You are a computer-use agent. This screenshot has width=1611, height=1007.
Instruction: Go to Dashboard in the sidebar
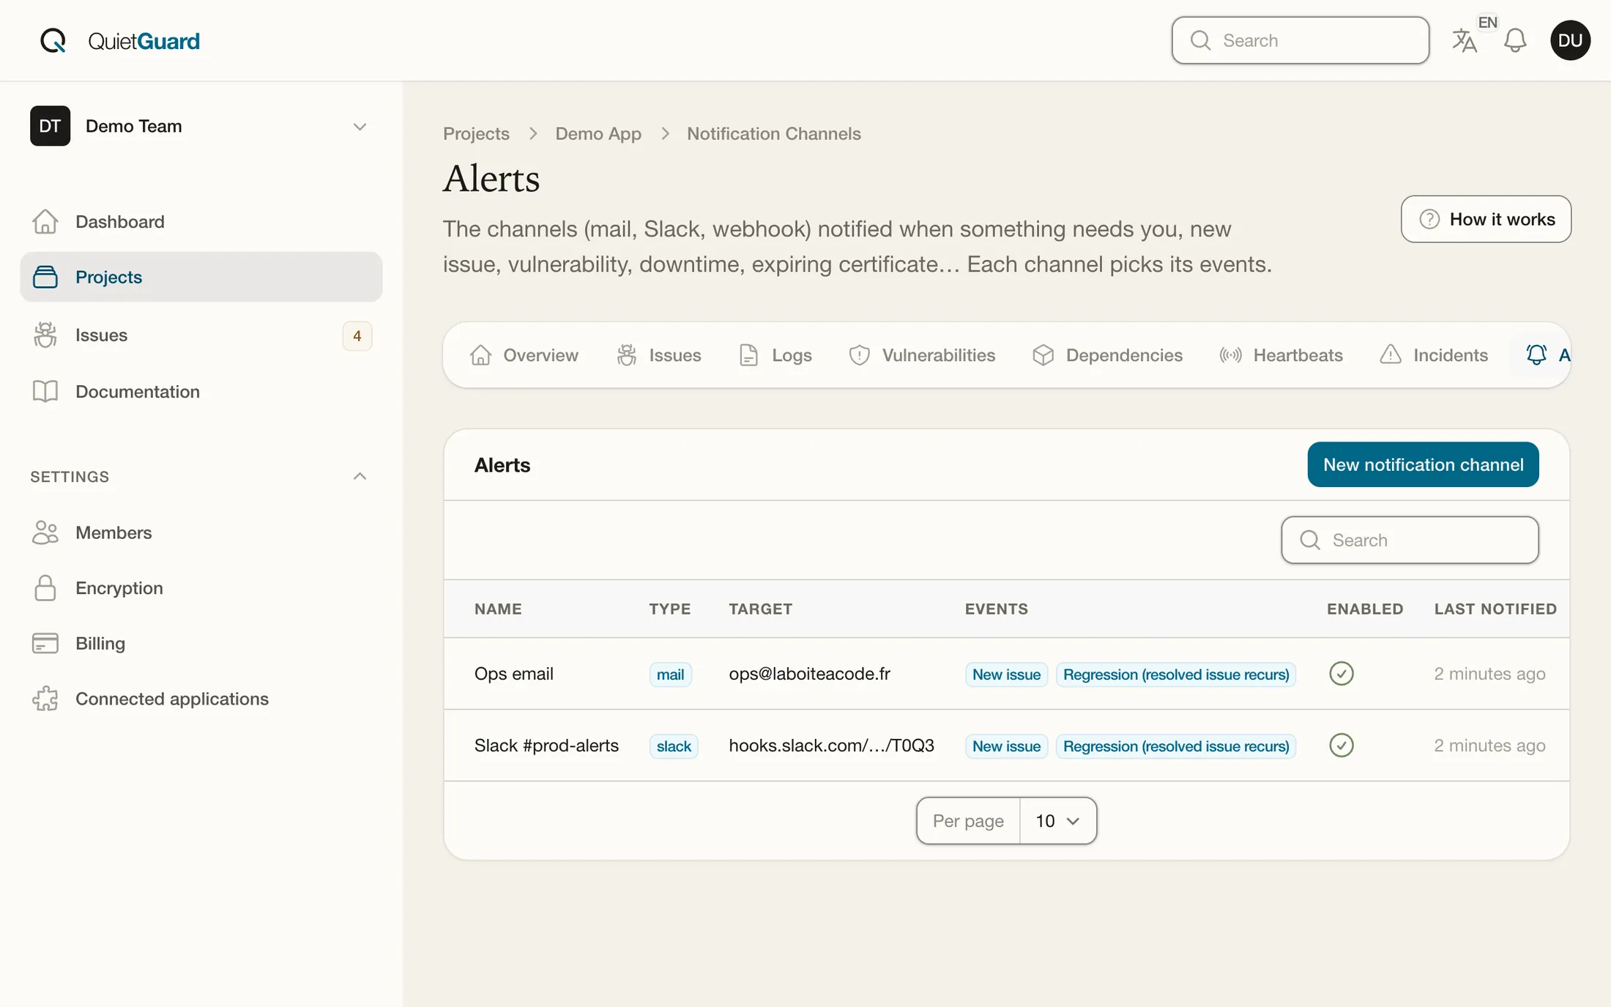coord(201,221)
